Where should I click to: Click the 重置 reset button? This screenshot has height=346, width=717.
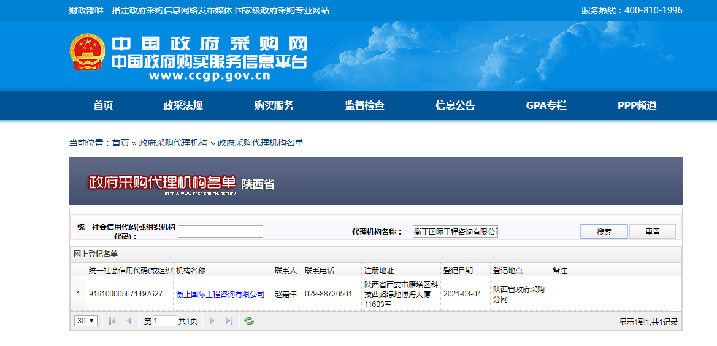(x=653, y=231)
